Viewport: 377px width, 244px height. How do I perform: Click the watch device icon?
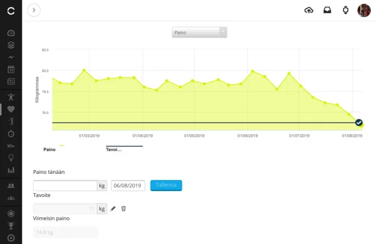pos(346,10)
